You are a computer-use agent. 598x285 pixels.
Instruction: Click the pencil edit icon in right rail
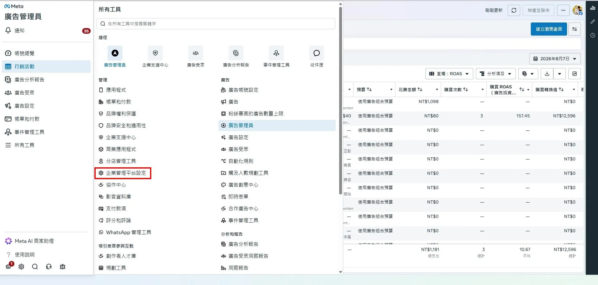coord(592,22)
